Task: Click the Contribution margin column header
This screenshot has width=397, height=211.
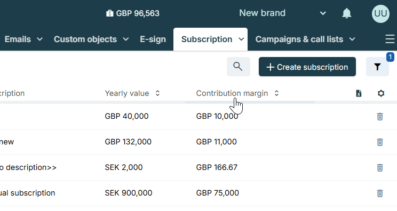Action: 232,93
